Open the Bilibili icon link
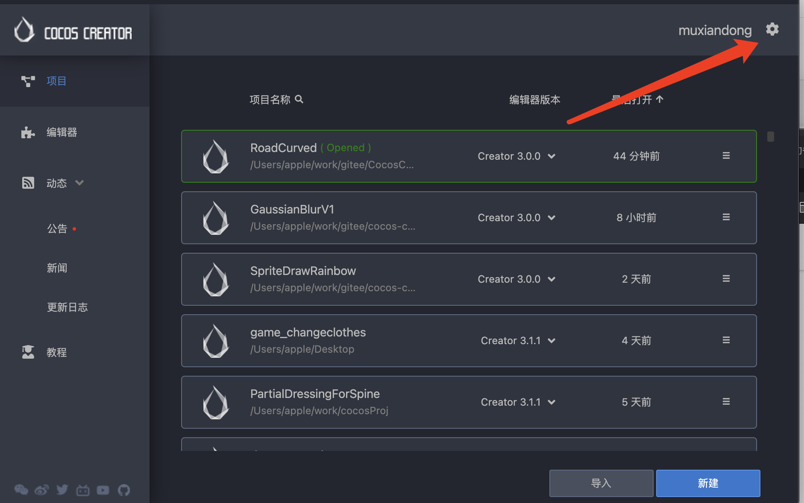The width and height of the screenshot is (804, 503). [x=83, y=490]
